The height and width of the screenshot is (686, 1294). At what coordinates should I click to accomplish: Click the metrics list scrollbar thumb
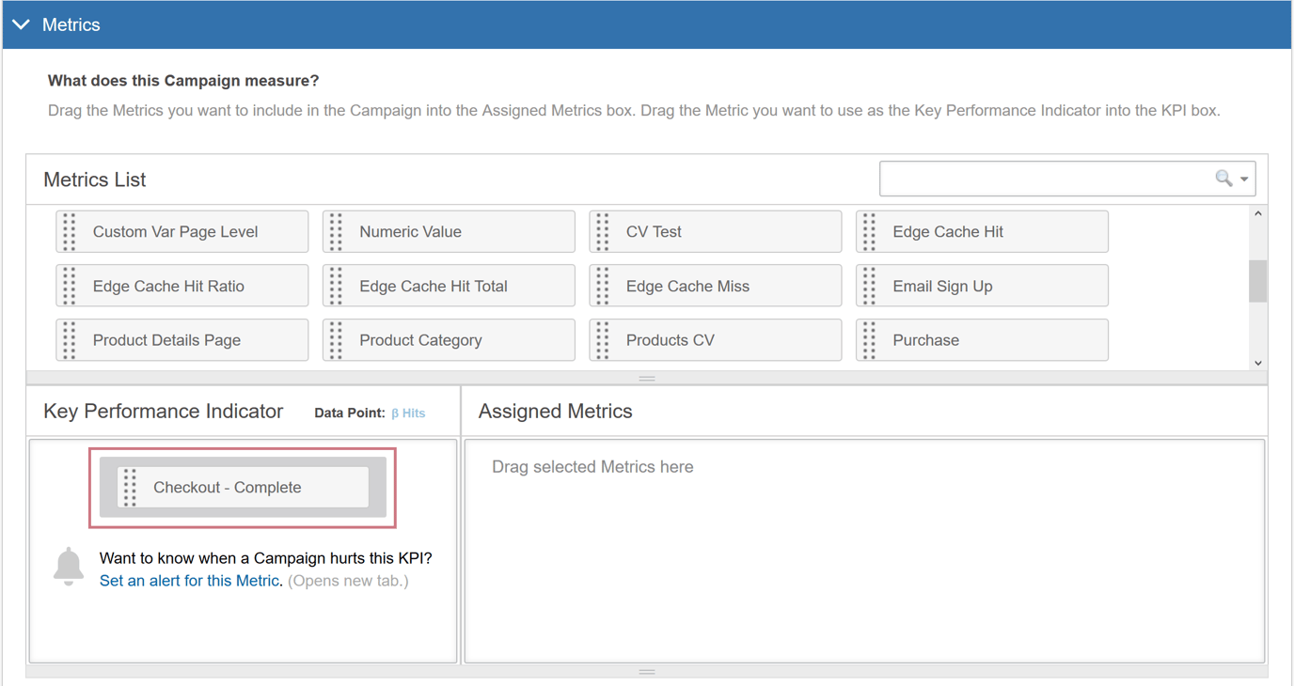click(1257, 281)
